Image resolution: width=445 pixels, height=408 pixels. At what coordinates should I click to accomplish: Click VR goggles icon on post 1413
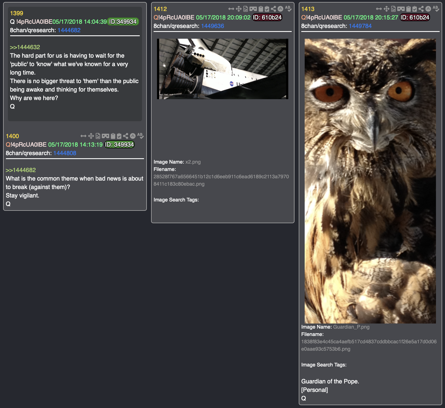pyautogui.click(x=401, y=9)
